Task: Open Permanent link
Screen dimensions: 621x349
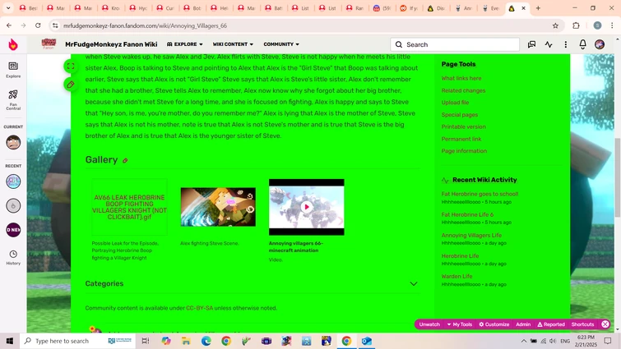Action: pos(461,139)
